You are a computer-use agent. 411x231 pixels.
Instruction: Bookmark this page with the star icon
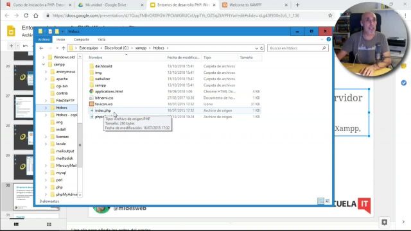tap(330, 15)
